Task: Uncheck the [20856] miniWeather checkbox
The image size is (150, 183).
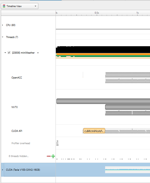Action: (x=9, y=53)
